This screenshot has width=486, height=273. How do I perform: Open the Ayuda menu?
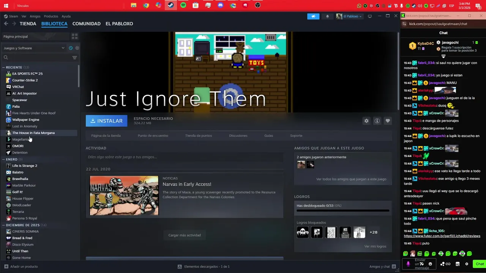(x=66, y=16)
